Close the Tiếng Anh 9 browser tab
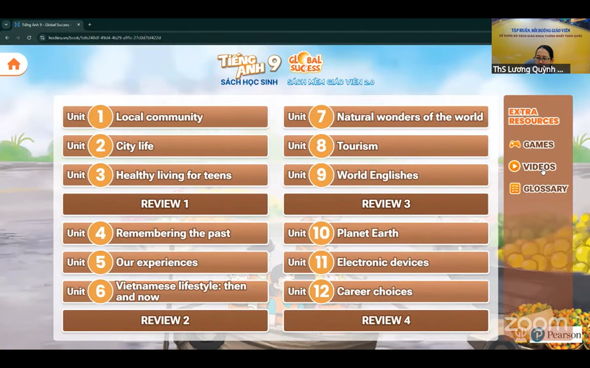Viewport: 590px width, 368px height. tap(78, 25)
